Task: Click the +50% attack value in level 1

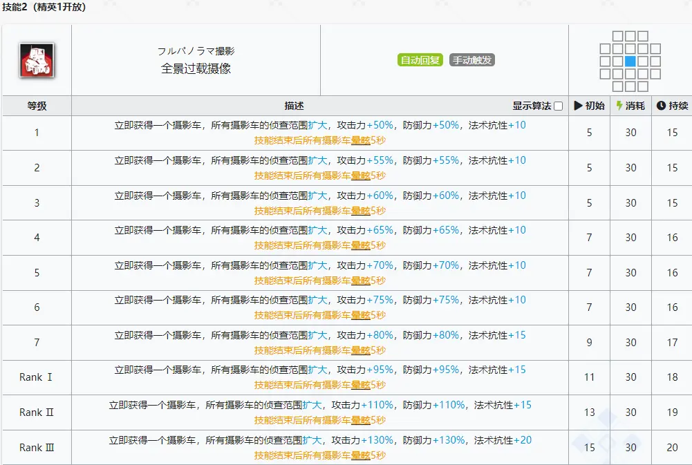Action: 380,125
